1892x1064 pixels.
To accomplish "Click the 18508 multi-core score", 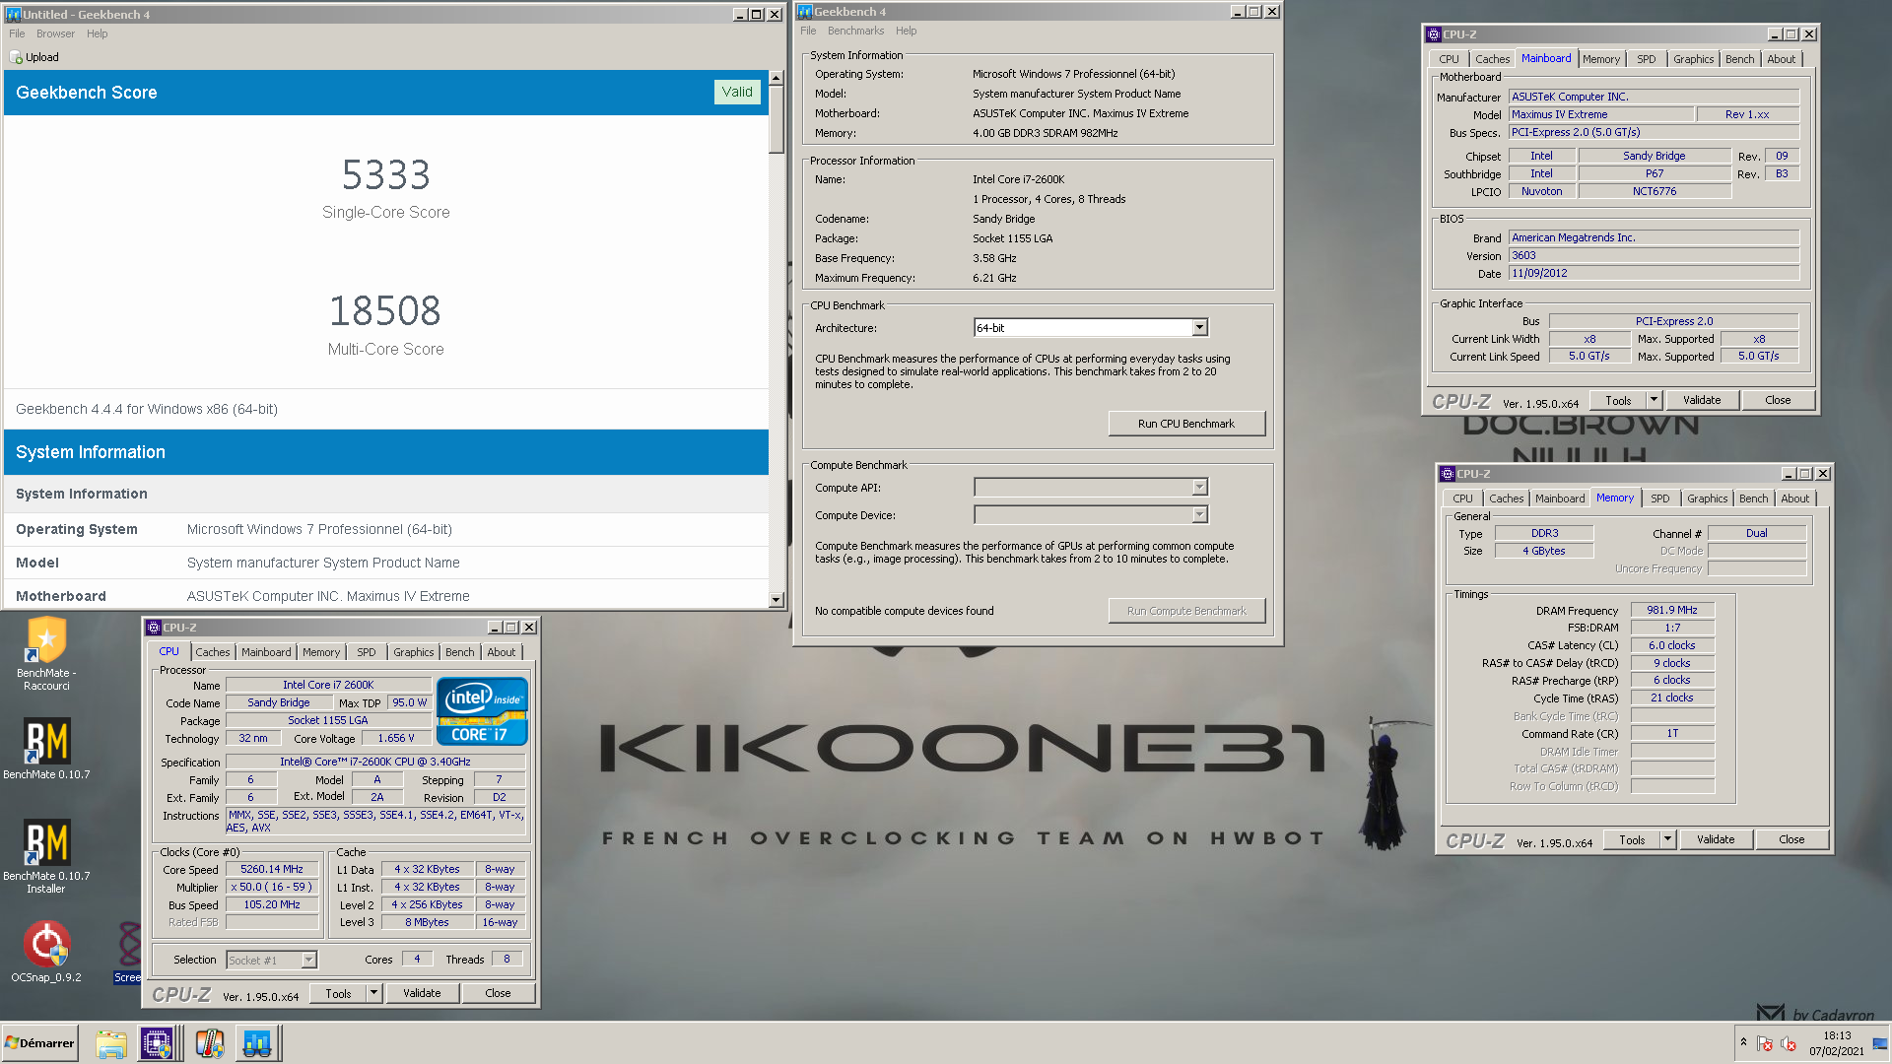I will click(x=385, y=311).
